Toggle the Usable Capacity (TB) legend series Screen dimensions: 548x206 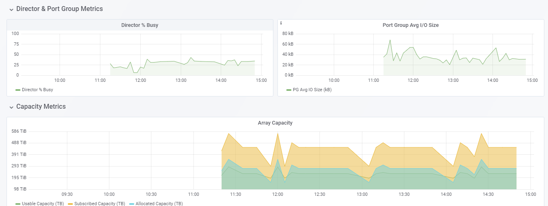43,204
